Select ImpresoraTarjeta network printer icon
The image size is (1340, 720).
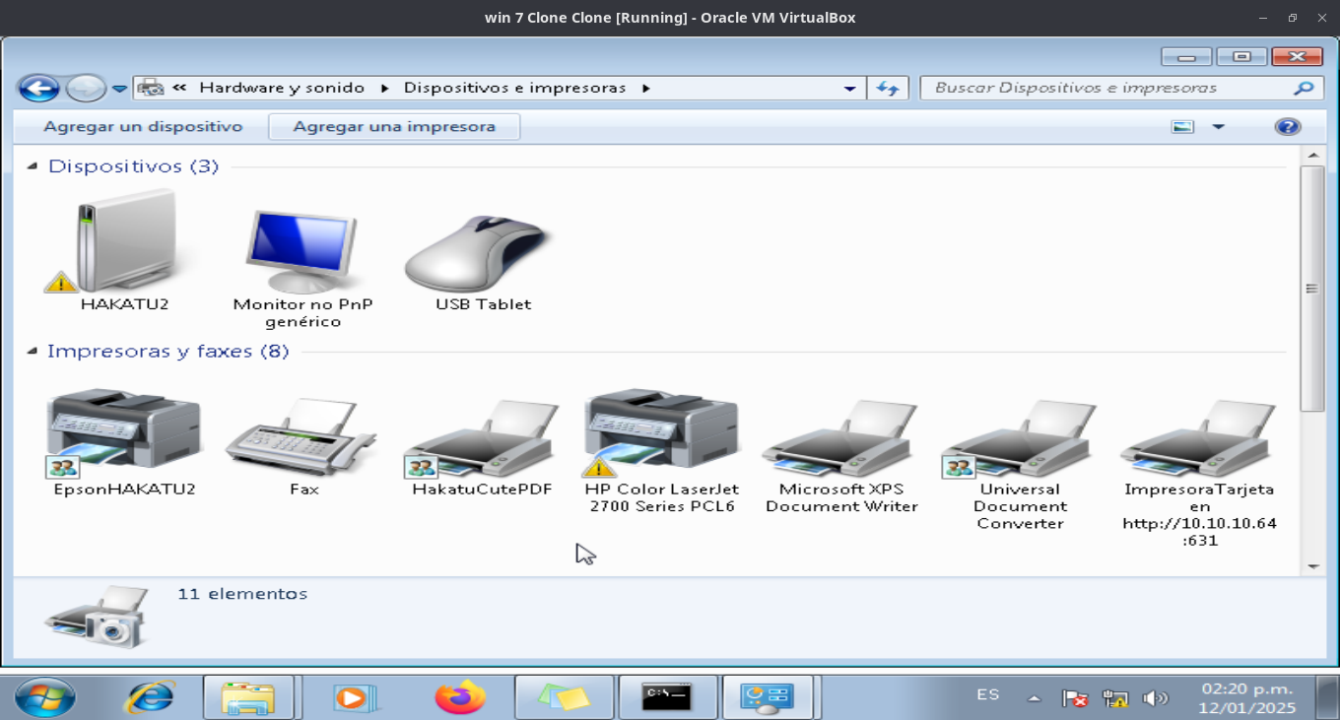(x=1199, y=435)
